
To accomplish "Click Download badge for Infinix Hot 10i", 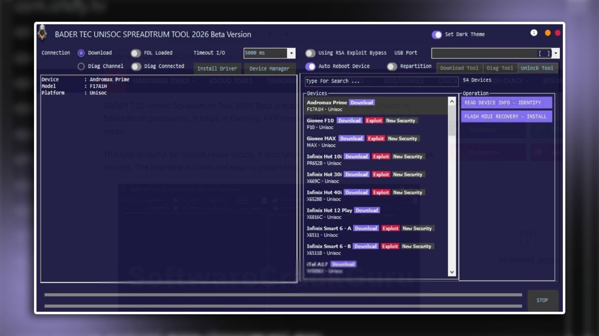I will (356, 156).
